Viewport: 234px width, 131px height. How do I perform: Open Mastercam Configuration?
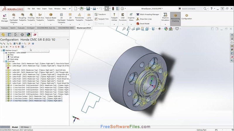click(x=187, y=17)
